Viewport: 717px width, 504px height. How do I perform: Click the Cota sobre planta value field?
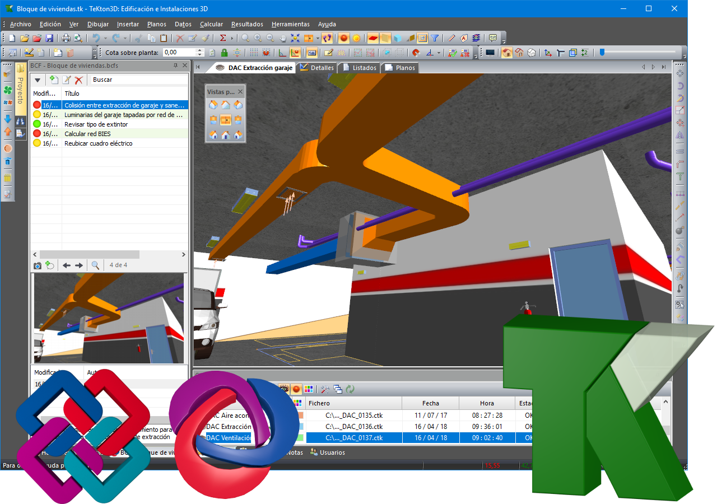(179, 53)
